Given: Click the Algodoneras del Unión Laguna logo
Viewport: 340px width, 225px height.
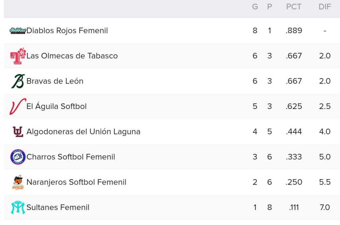Looking at the screenshot, I should pos(18,132).
